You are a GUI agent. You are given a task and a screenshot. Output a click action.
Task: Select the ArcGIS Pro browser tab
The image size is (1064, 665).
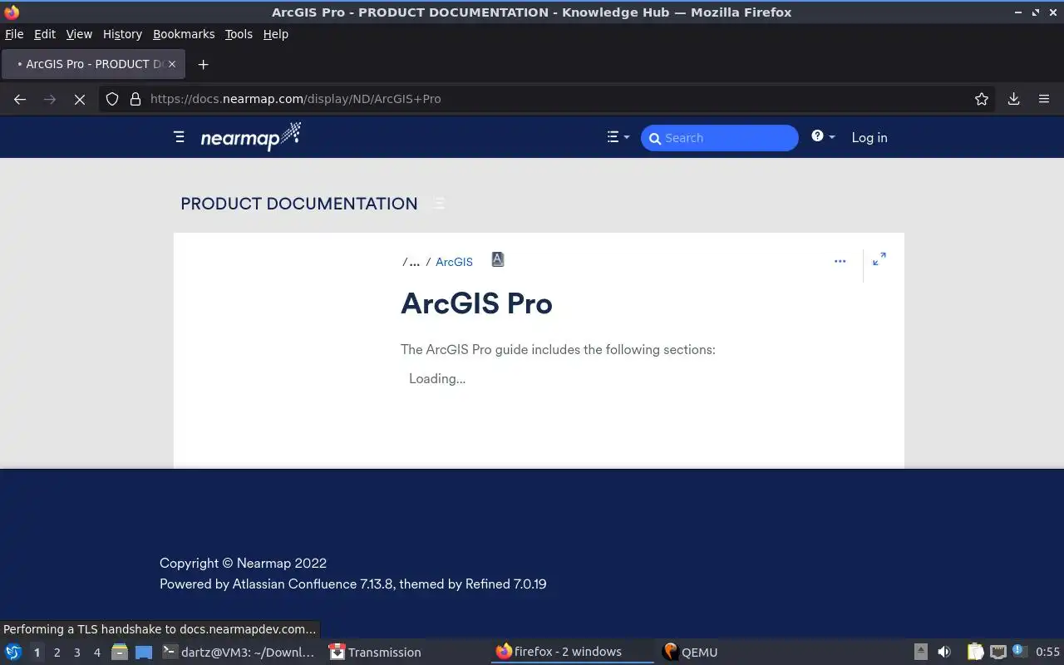[x=91, y=64]
